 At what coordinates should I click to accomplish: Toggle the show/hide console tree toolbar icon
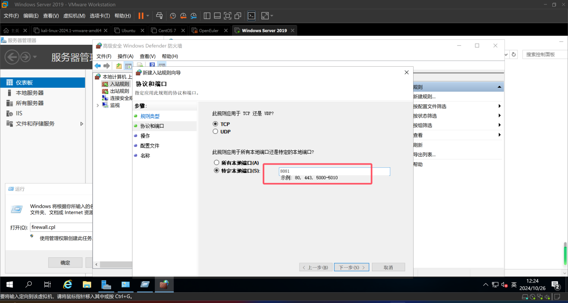click(128, 66)
